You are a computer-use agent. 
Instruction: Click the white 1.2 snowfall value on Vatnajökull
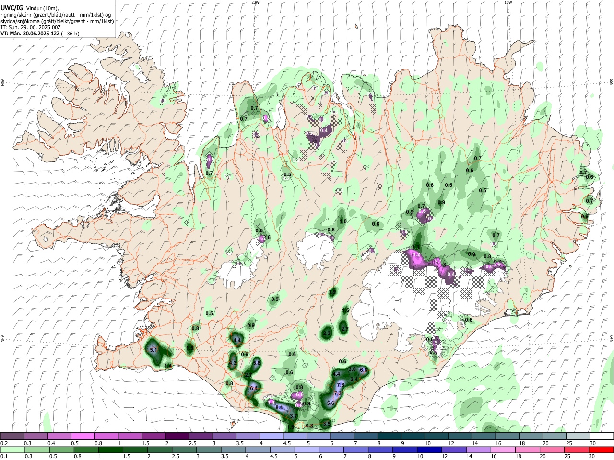[x=416, y=254]
